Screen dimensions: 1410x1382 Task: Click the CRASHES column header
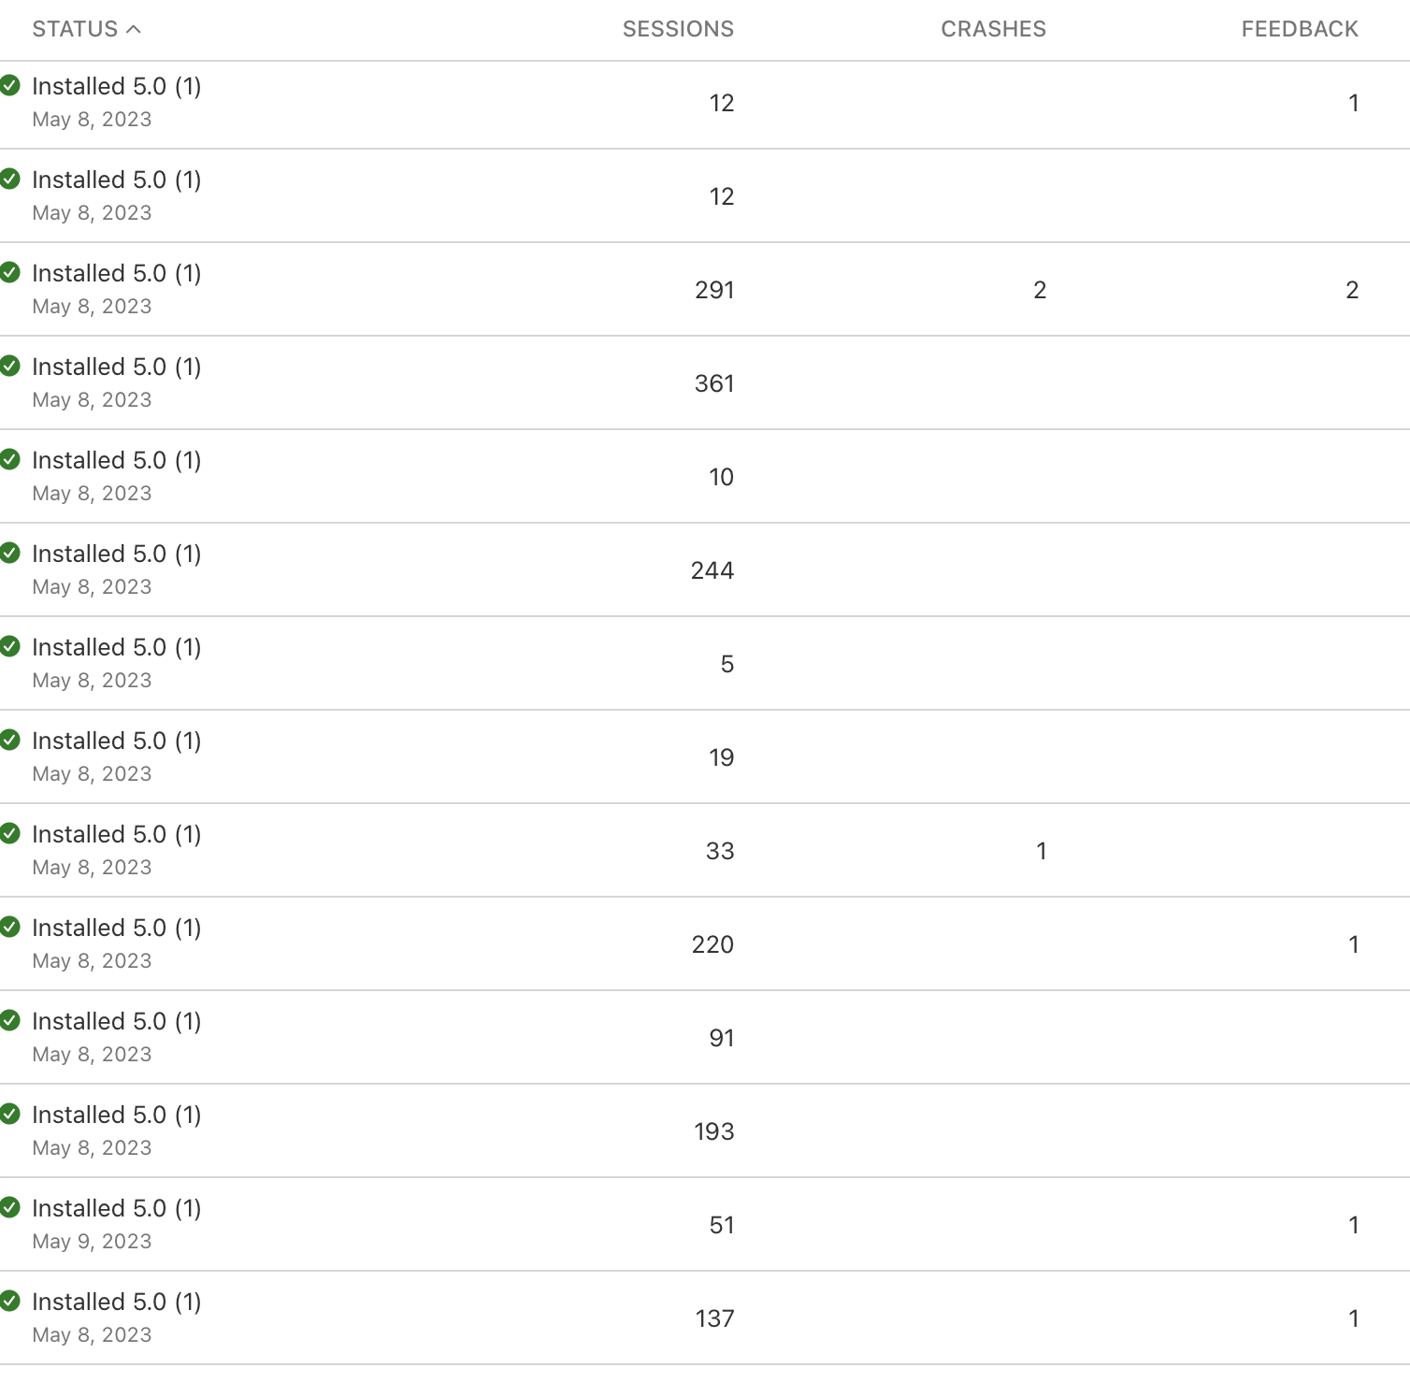993,29
